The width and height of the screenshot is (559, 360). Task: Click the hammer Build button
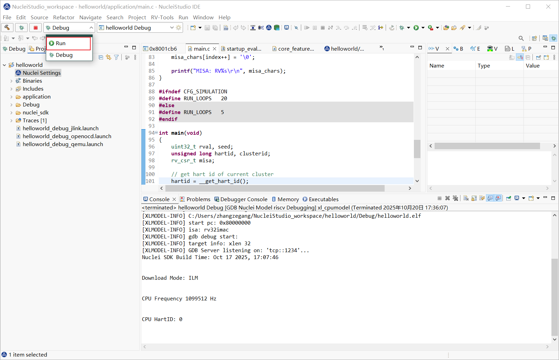point(7,28)
